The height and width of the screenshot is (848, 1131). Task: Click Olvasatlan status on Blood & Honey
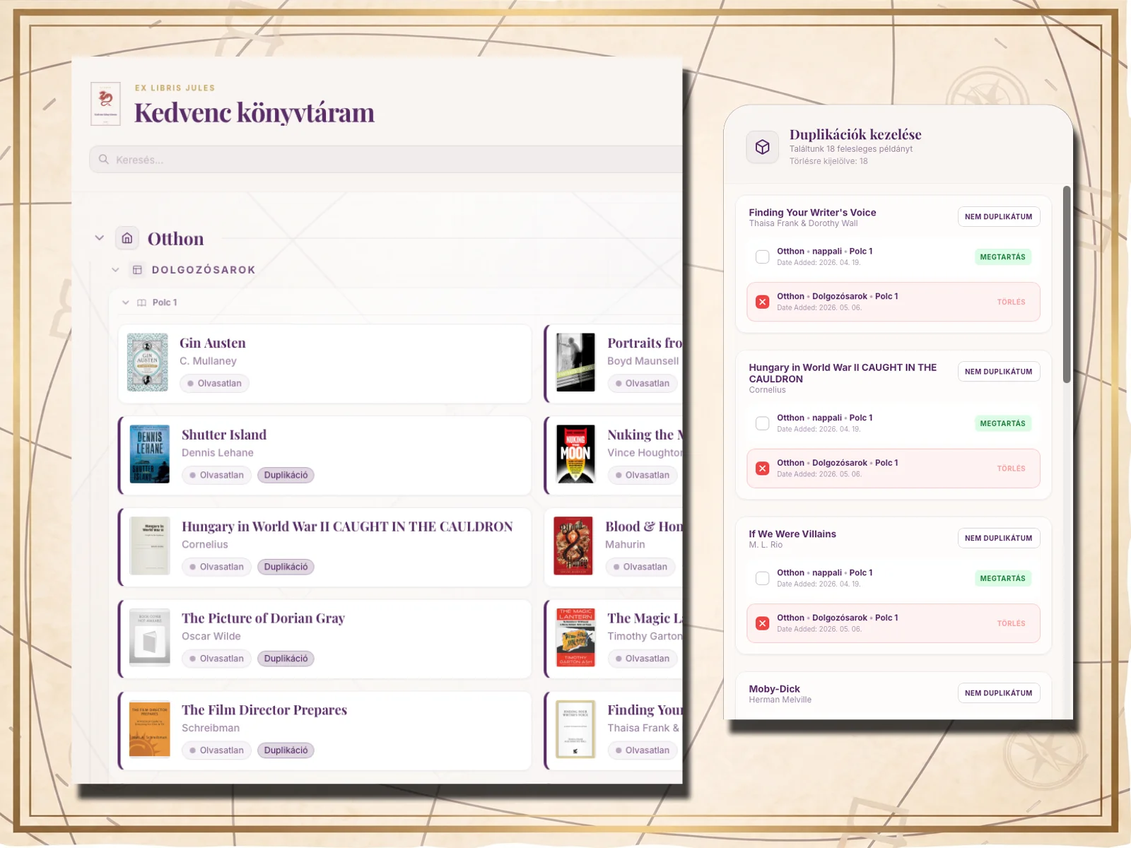click(x=640, y=567)
